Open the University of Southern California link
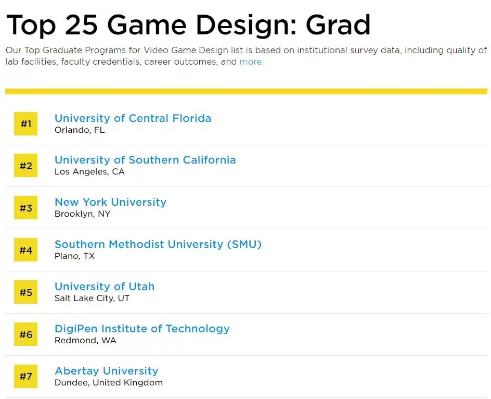The width and height of the screenshot is (491, 399). tap(145, 160)
